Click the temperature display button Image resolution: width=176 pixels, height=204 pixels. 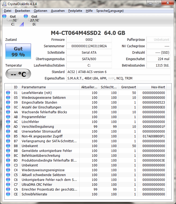click(x=18, y=74)
